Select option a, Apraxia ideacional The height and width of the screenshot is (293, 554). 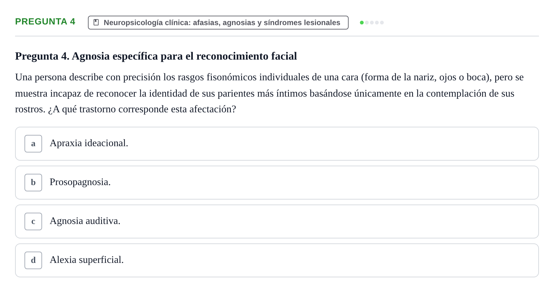[277, 144]
